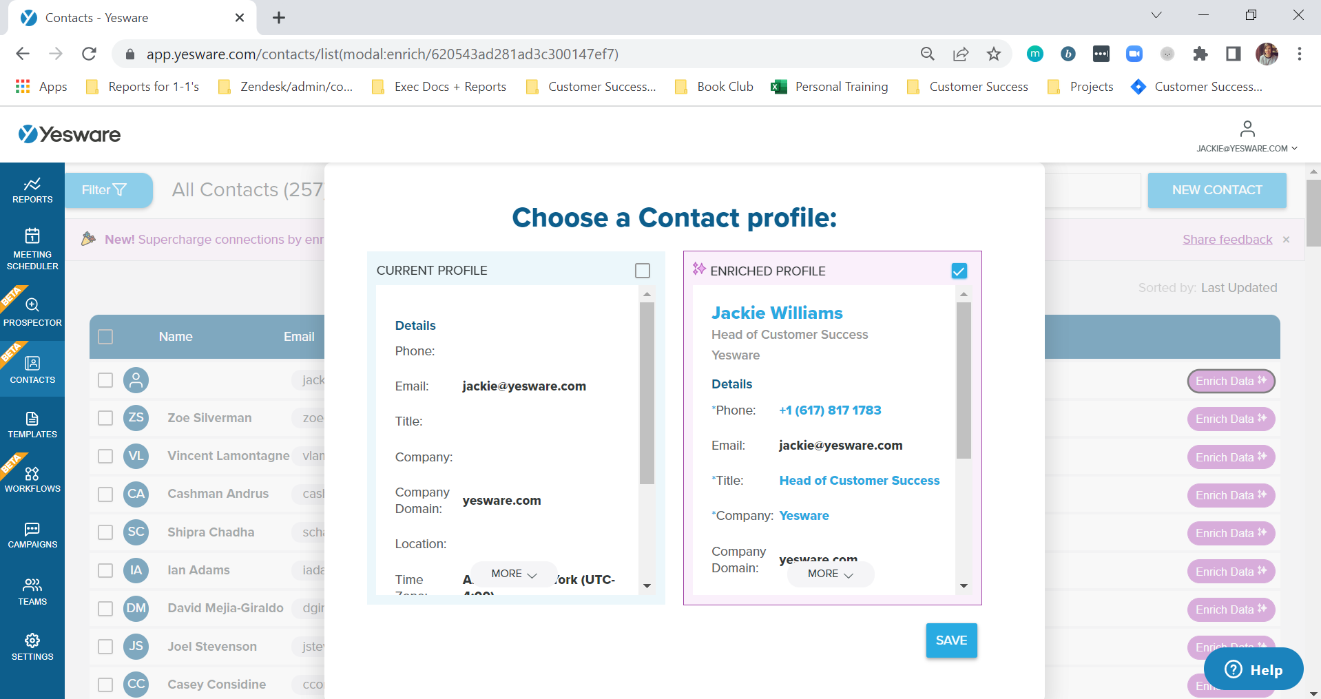Click Enrich Data for Zoe Silverman
Viewport: 1321px width, 699px height.
1231,419
